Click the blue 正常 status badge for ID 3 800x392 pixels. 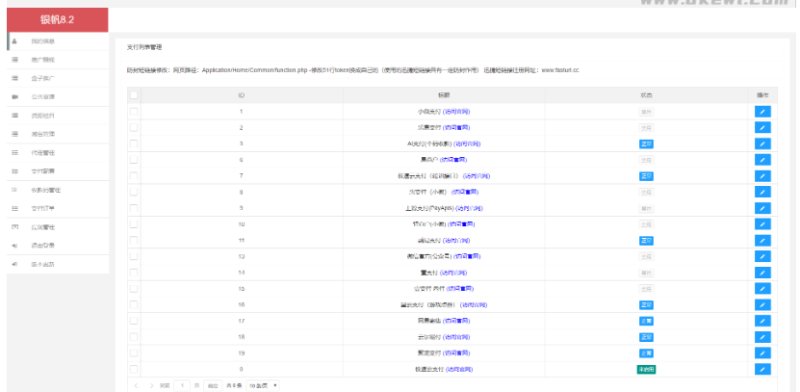pos(646,144)
